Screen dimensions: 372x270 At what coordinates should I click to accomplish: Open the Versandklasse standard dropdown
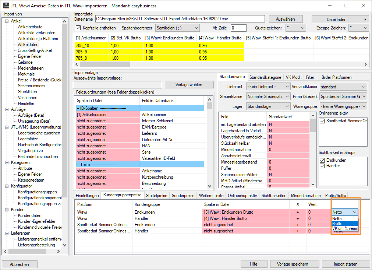tap(343, 87)
